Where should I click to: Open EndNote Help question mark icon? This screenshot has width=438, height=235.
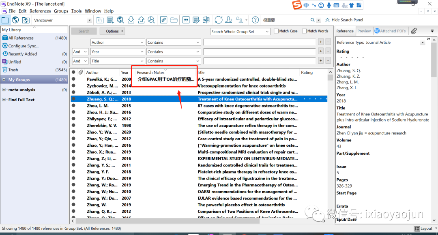click(255, 20)
